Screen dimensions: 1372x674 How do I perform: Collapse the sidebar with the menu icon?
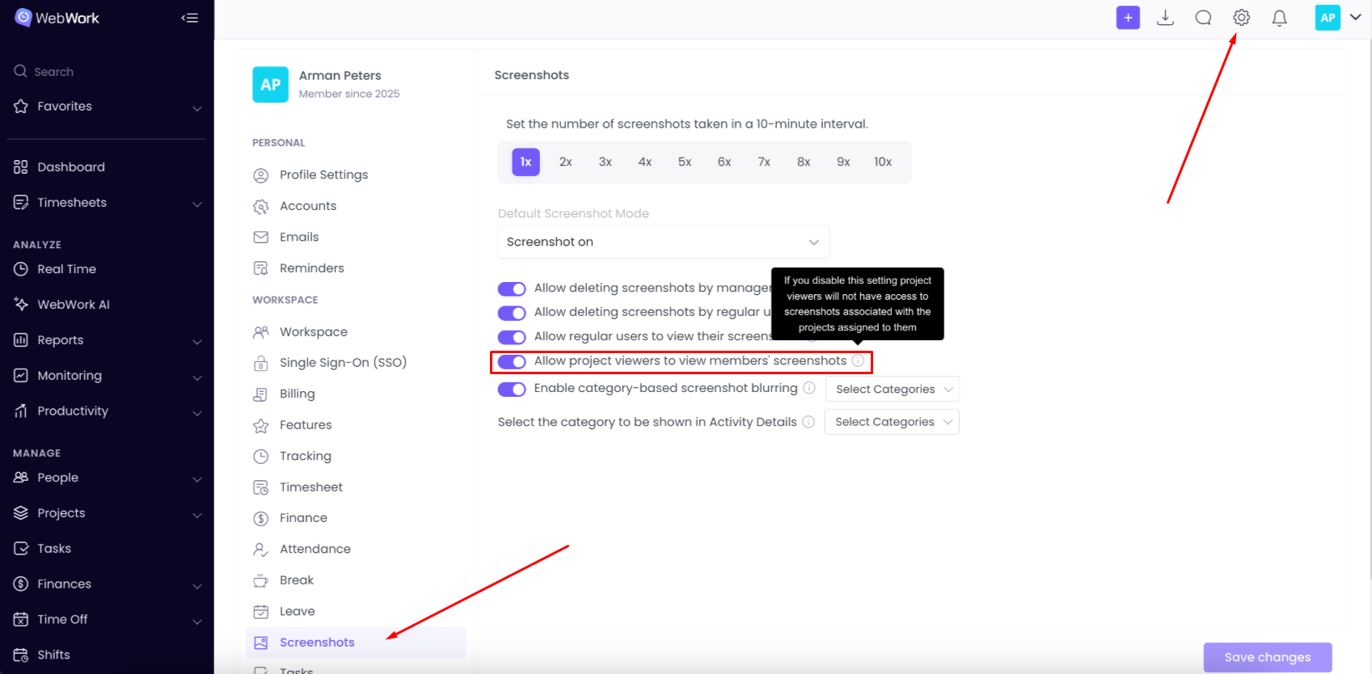[x=190, y=18]
